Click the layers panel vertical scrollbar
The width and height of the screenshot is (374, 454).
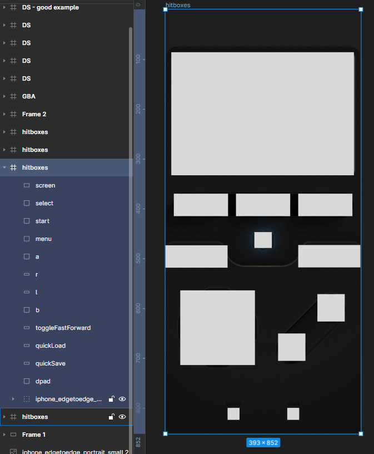click(x=131, y=240)
